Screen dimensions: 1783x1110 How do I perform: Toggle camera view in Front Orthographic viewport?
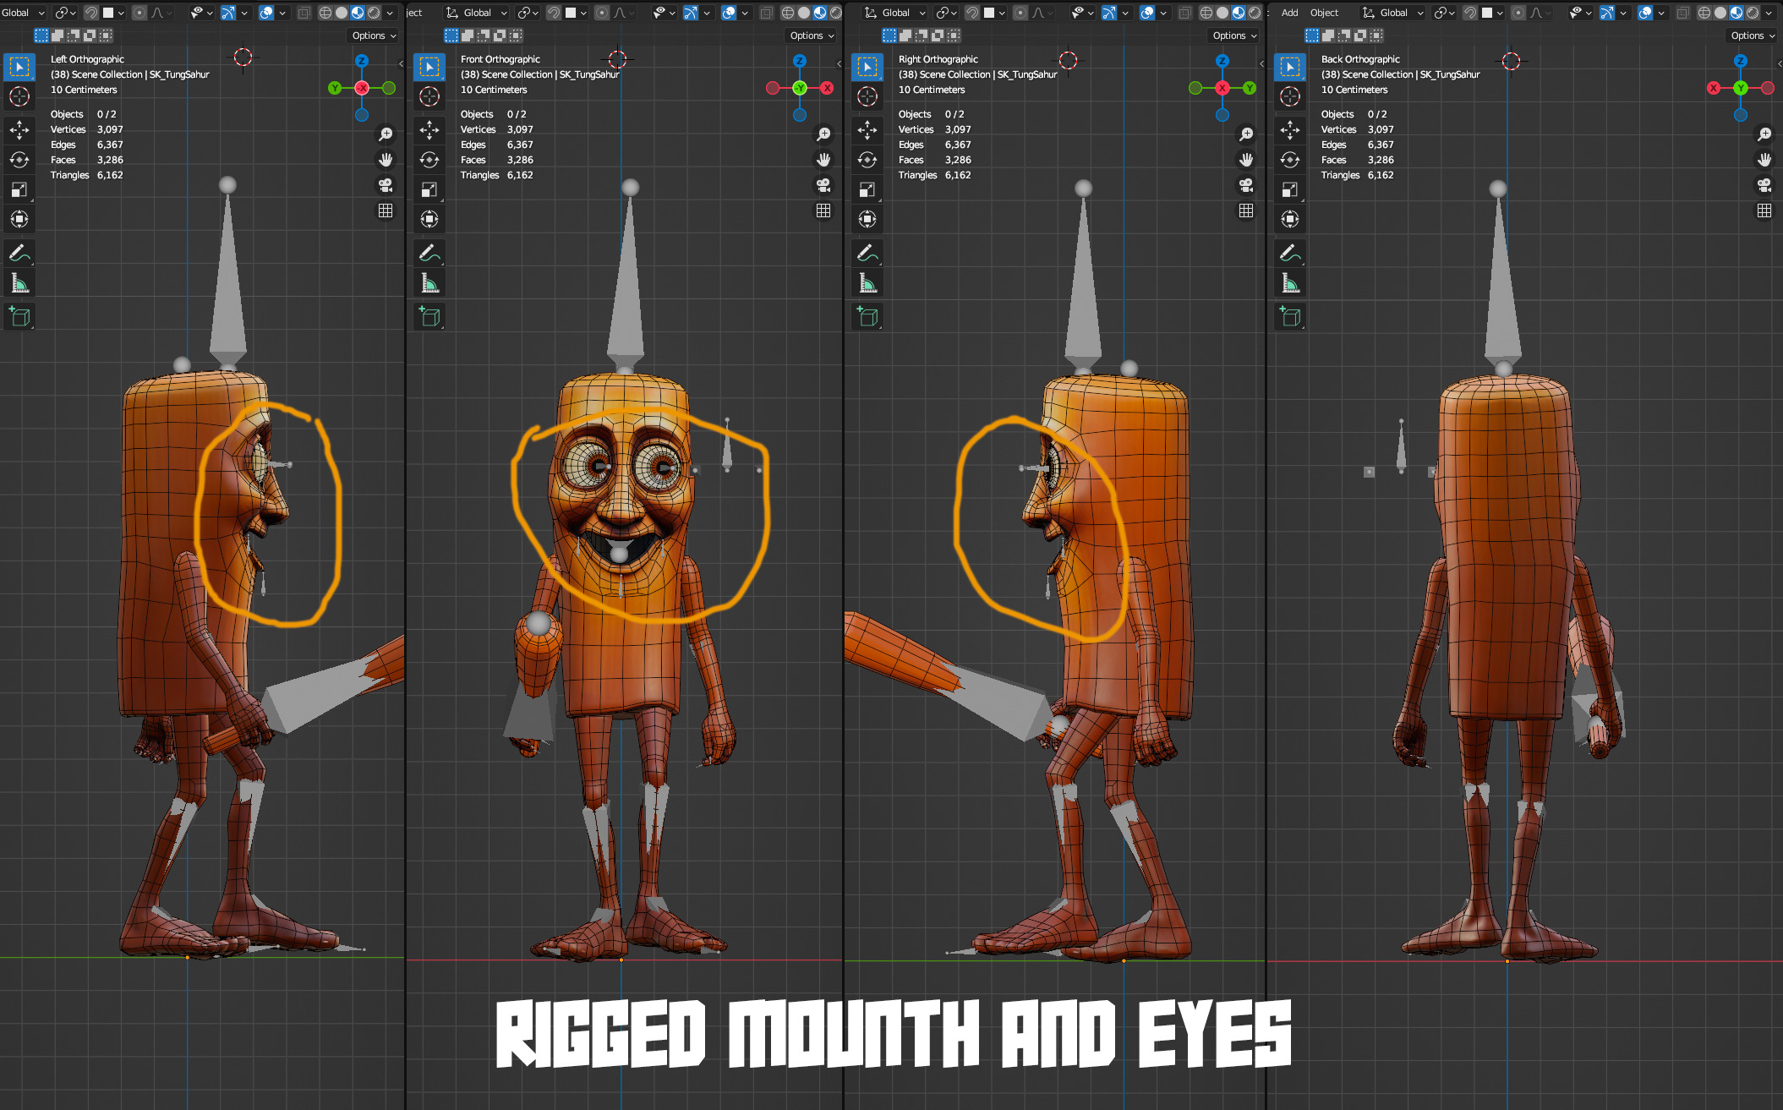click(x=823, y=185)
